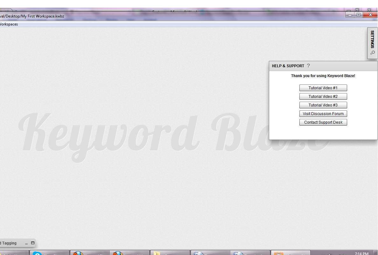Open the file folder taskbar item
Image resolution: width=378 pixels, height=255 pixels.
click(x=170, y=252)
